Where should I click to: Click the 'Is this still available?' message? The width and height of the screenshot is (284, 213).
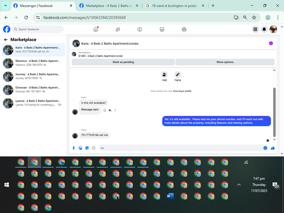tap(94, 103)
